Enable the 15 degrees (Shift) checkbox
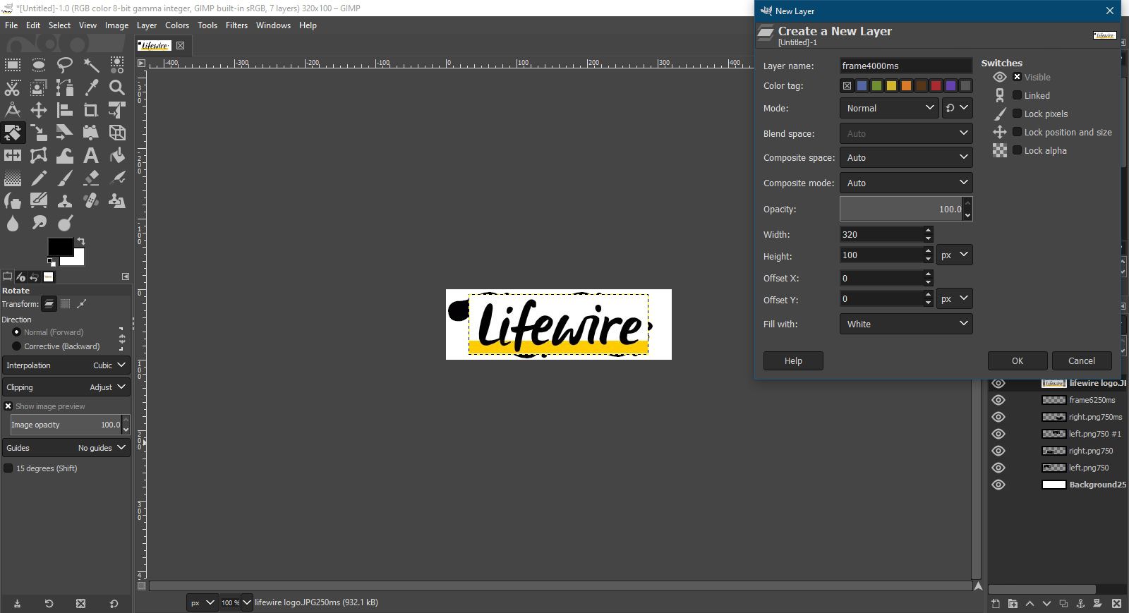 (8, 468)
